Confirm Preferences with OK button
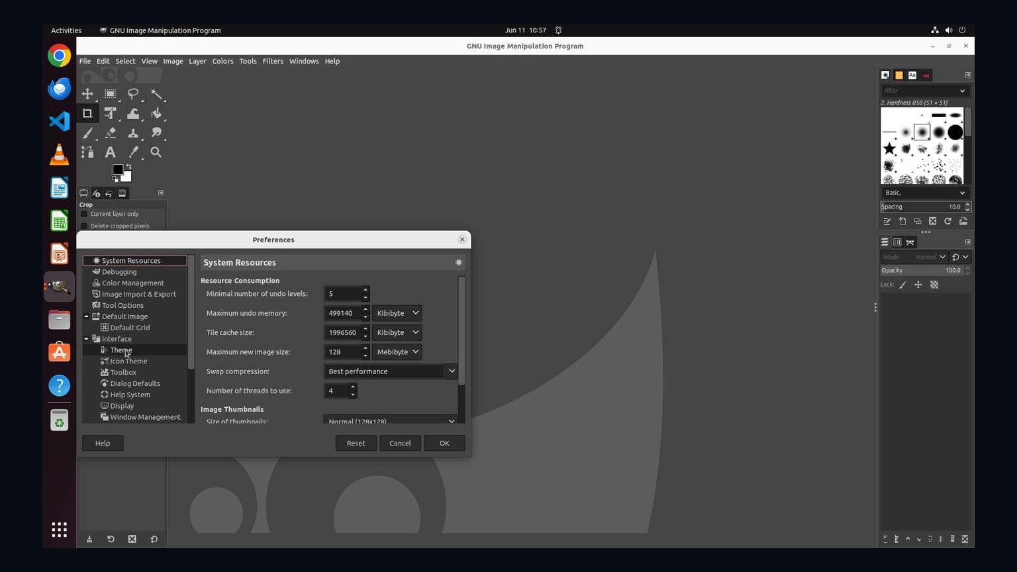This screenshot has height=572, width=1017. click(444, 443)
